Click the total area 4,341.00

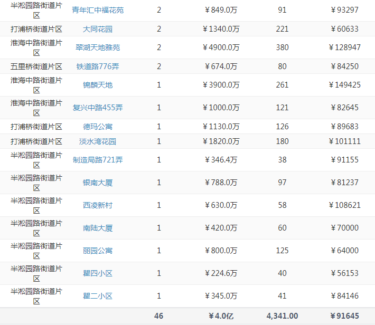point(282,316)
